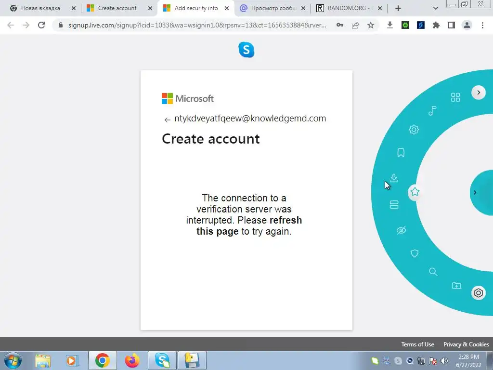The width and height of the screenshot is (493, 370).
Task: Open Windows Media Player from taskbar
Action: [72, 360]
